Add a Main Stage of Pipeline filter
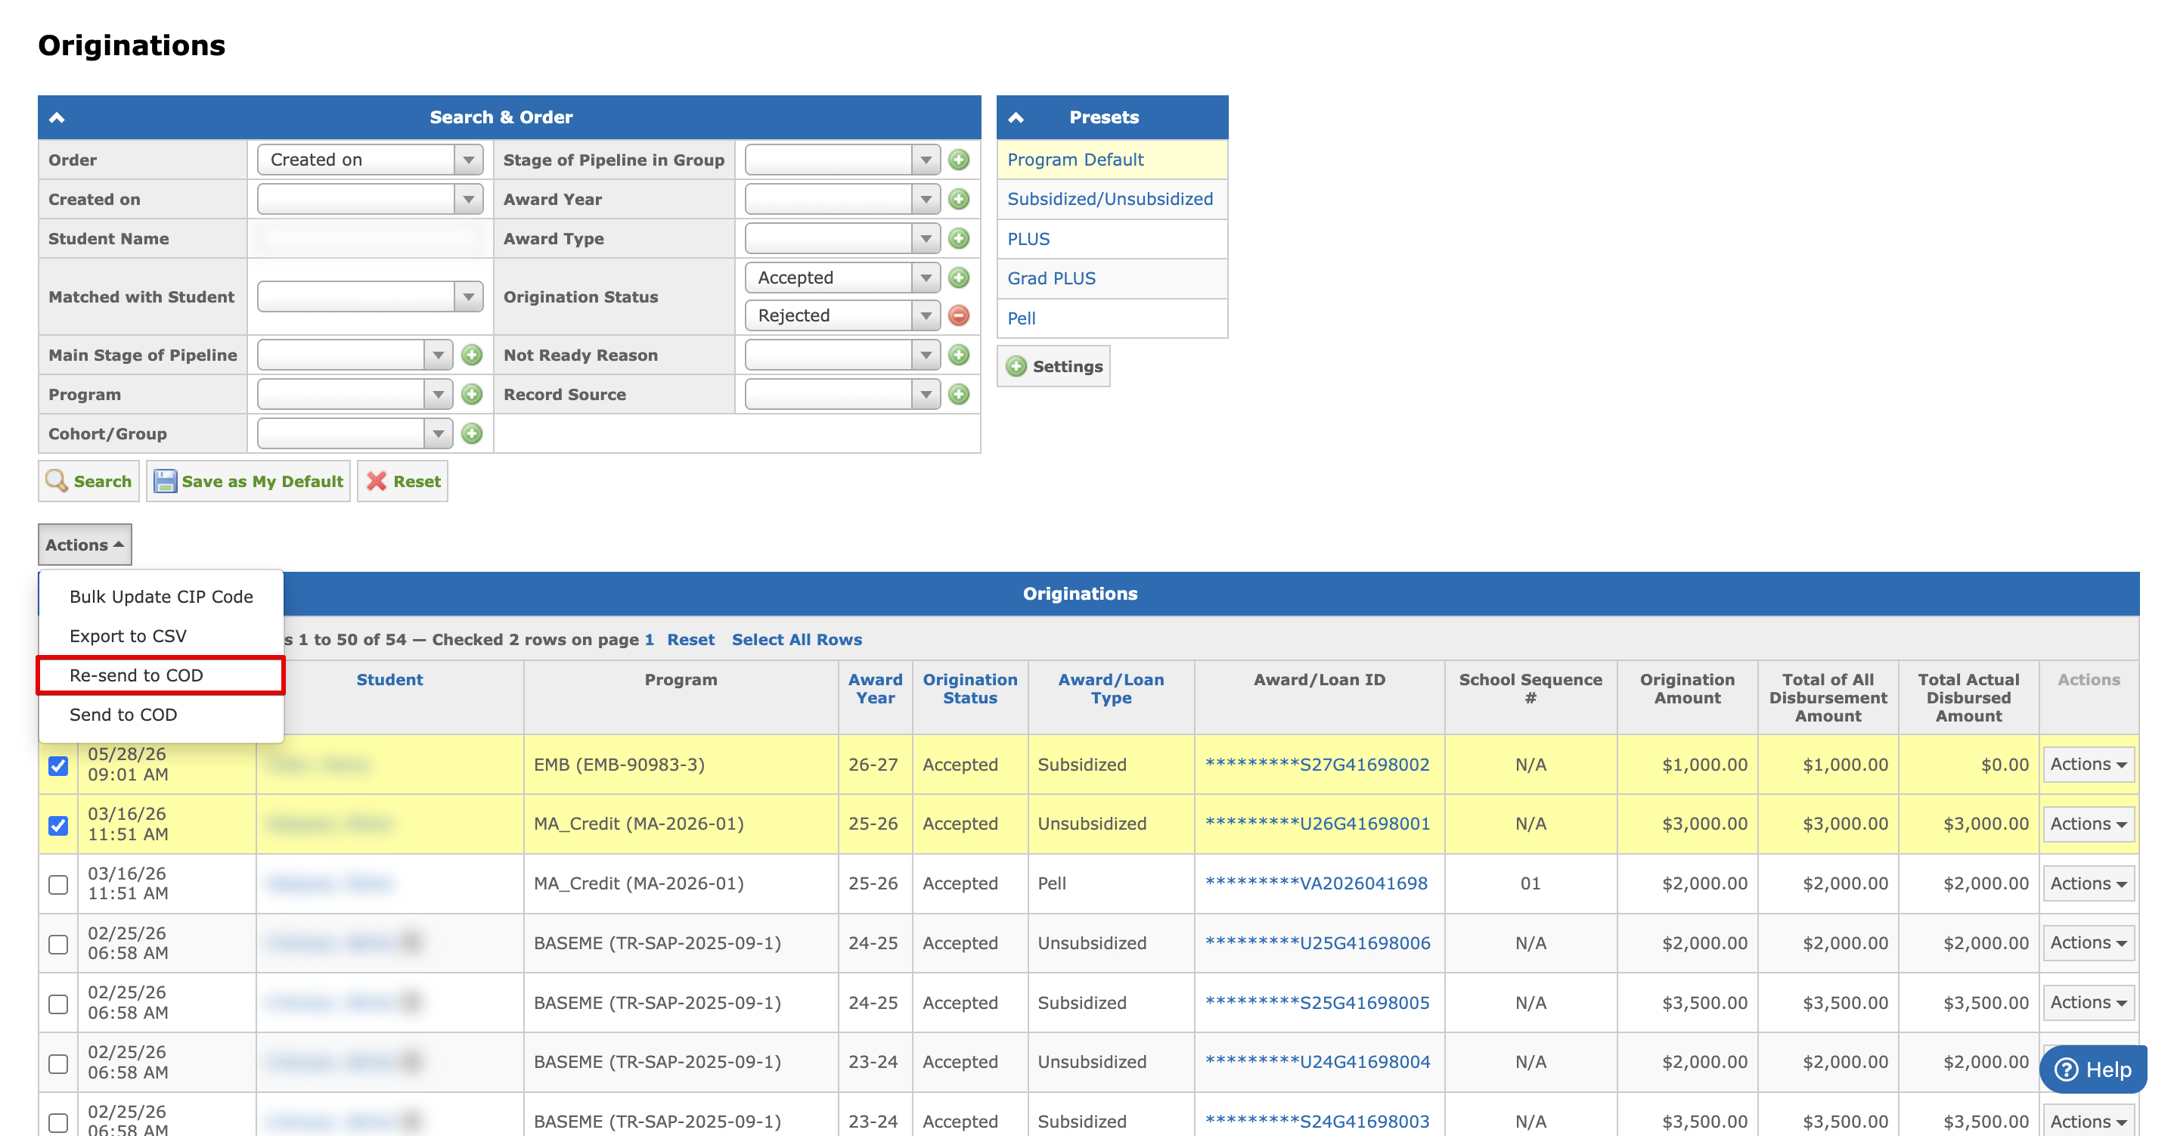This screenshot has height=1136, width=2174. coord(472,355)
